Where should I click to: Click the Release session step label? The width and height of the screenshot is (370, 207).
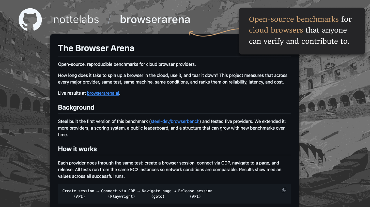click(195, 191)
